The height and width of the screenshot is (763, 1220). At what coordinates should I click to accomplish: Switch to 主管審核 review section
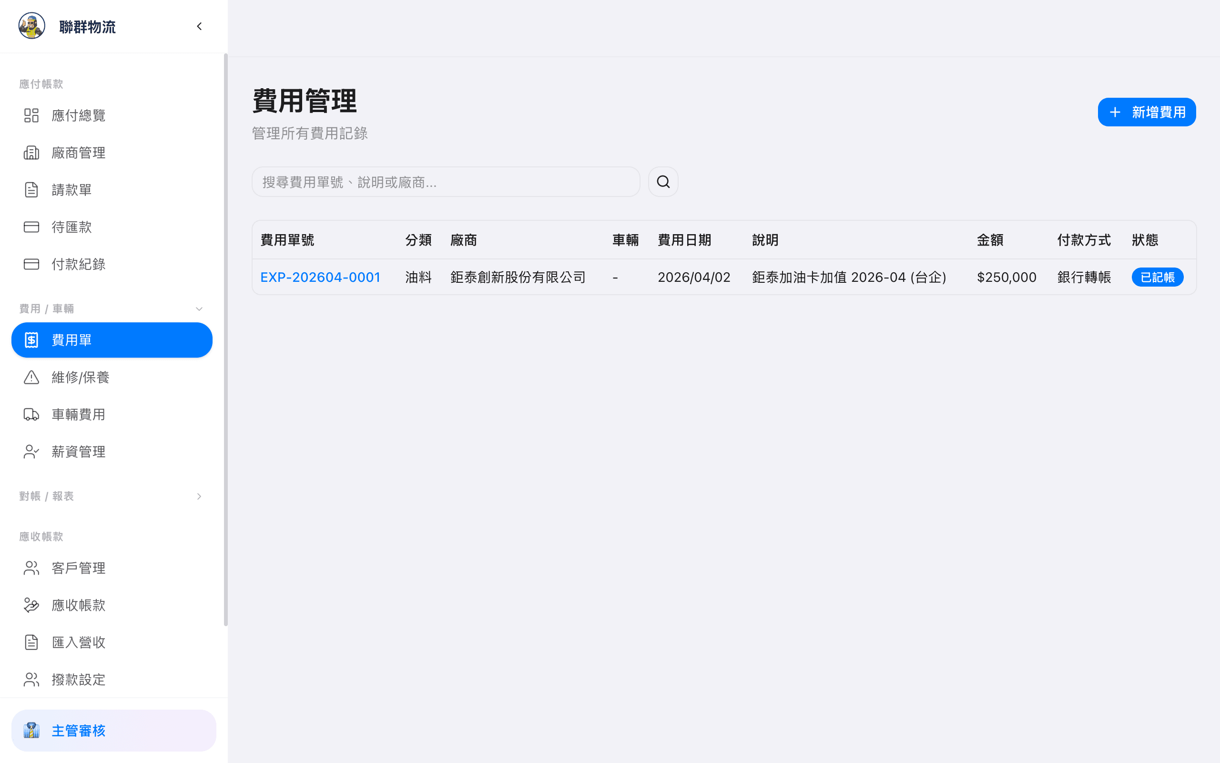(x=79, y=730)
